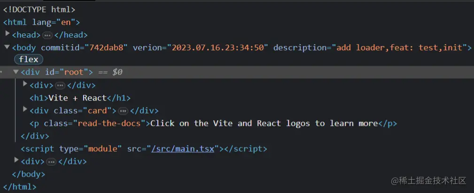Expand the div below the script tag
The image size is (474, 193).
[16, 160]
